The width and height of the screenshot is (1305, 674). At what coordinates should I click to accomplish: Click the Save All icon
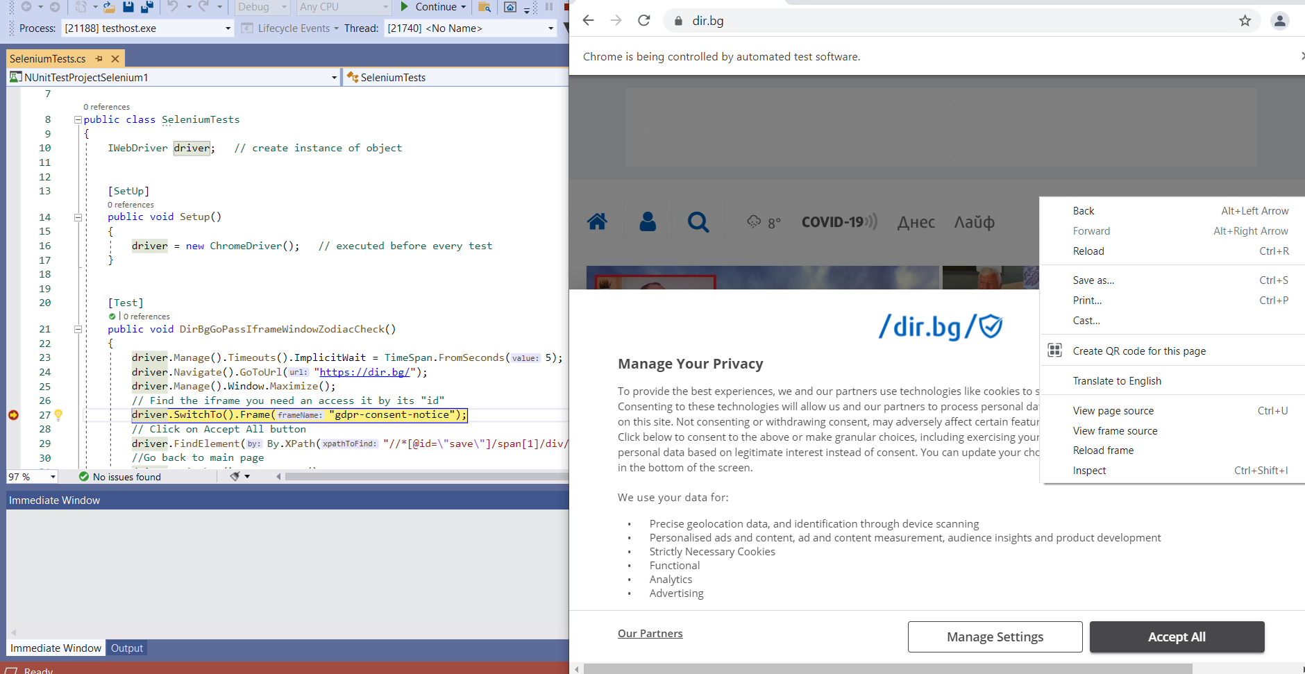click(146, 6)
